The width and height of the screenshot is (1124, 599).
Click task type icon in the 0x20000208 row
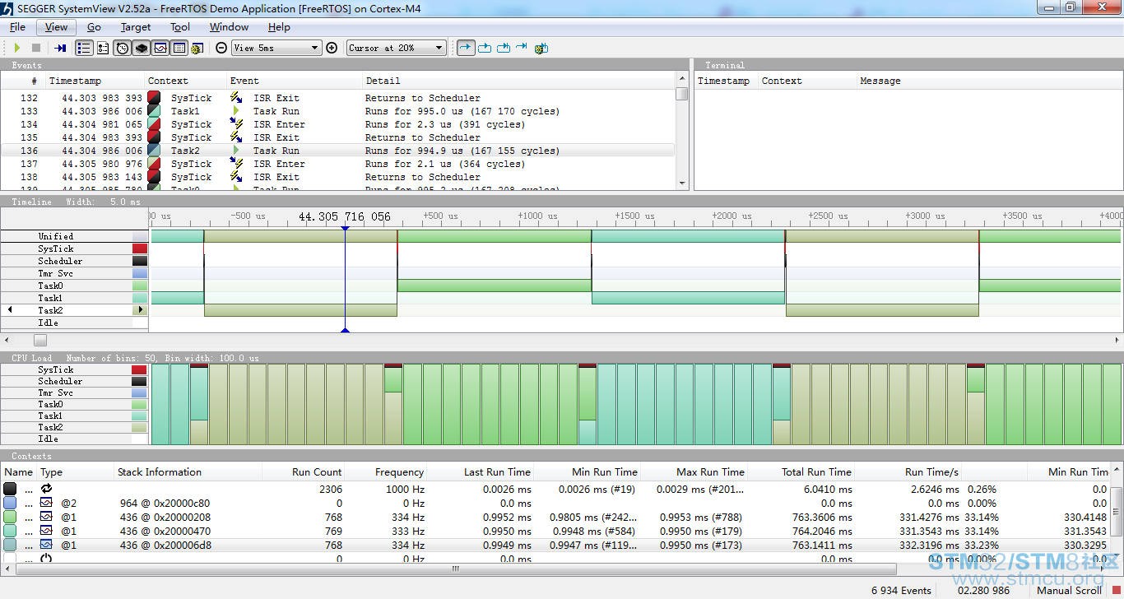[x=47, y=517]
